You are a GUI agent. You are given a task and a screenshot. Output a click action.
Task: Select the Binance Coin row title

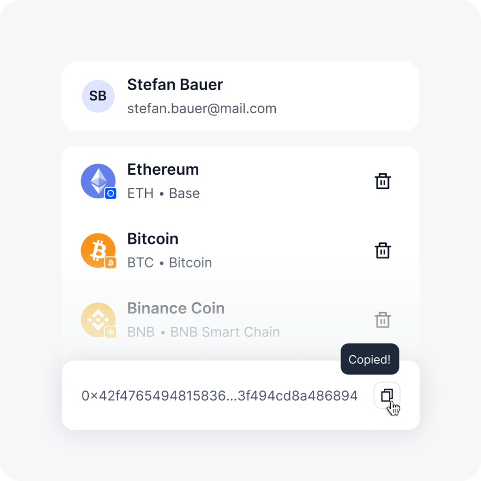coord(176,308)
